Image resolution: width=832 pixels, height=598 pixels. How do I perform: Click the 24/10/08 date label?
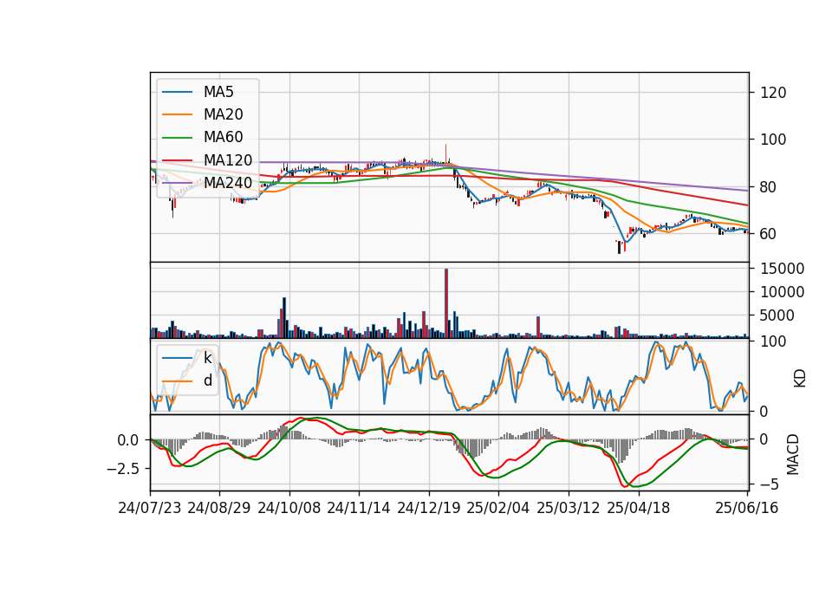[289, 508]
